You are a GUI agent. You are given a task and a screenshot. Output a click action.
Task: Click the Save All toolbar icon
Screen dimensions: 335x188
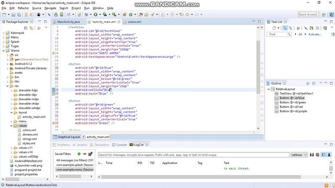(x=19, y=15)
